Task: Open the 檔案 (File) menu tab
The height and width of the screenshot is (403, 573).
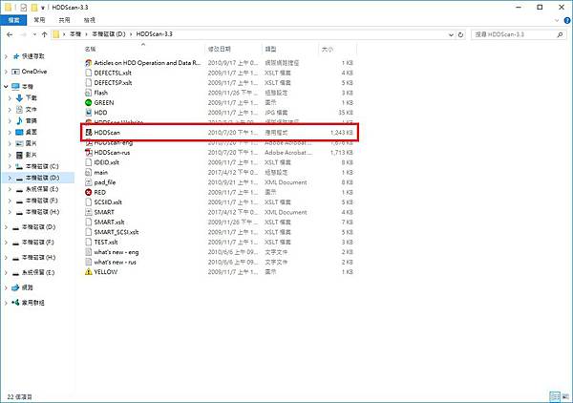Action: (x=13, y=20)
